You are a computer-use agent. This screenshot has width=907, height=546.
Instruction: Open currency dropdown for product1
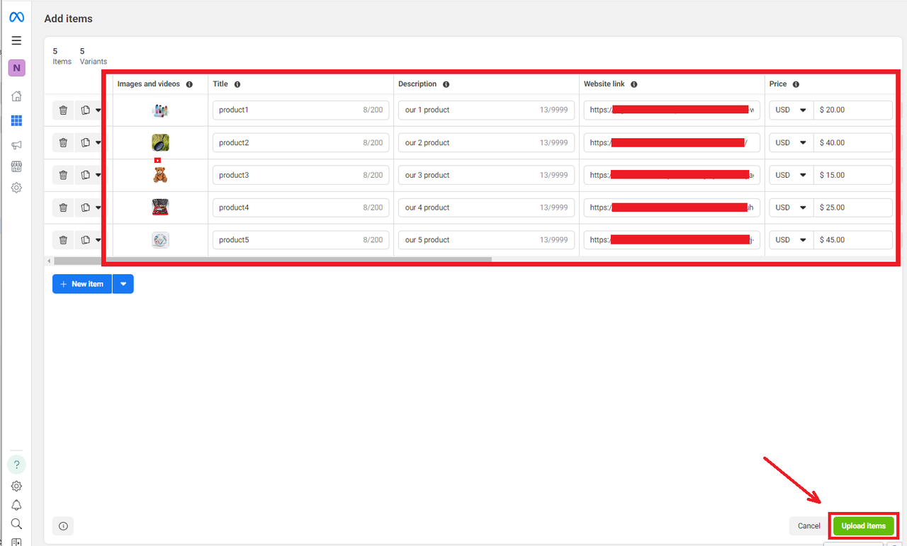[x=791, y=110]
